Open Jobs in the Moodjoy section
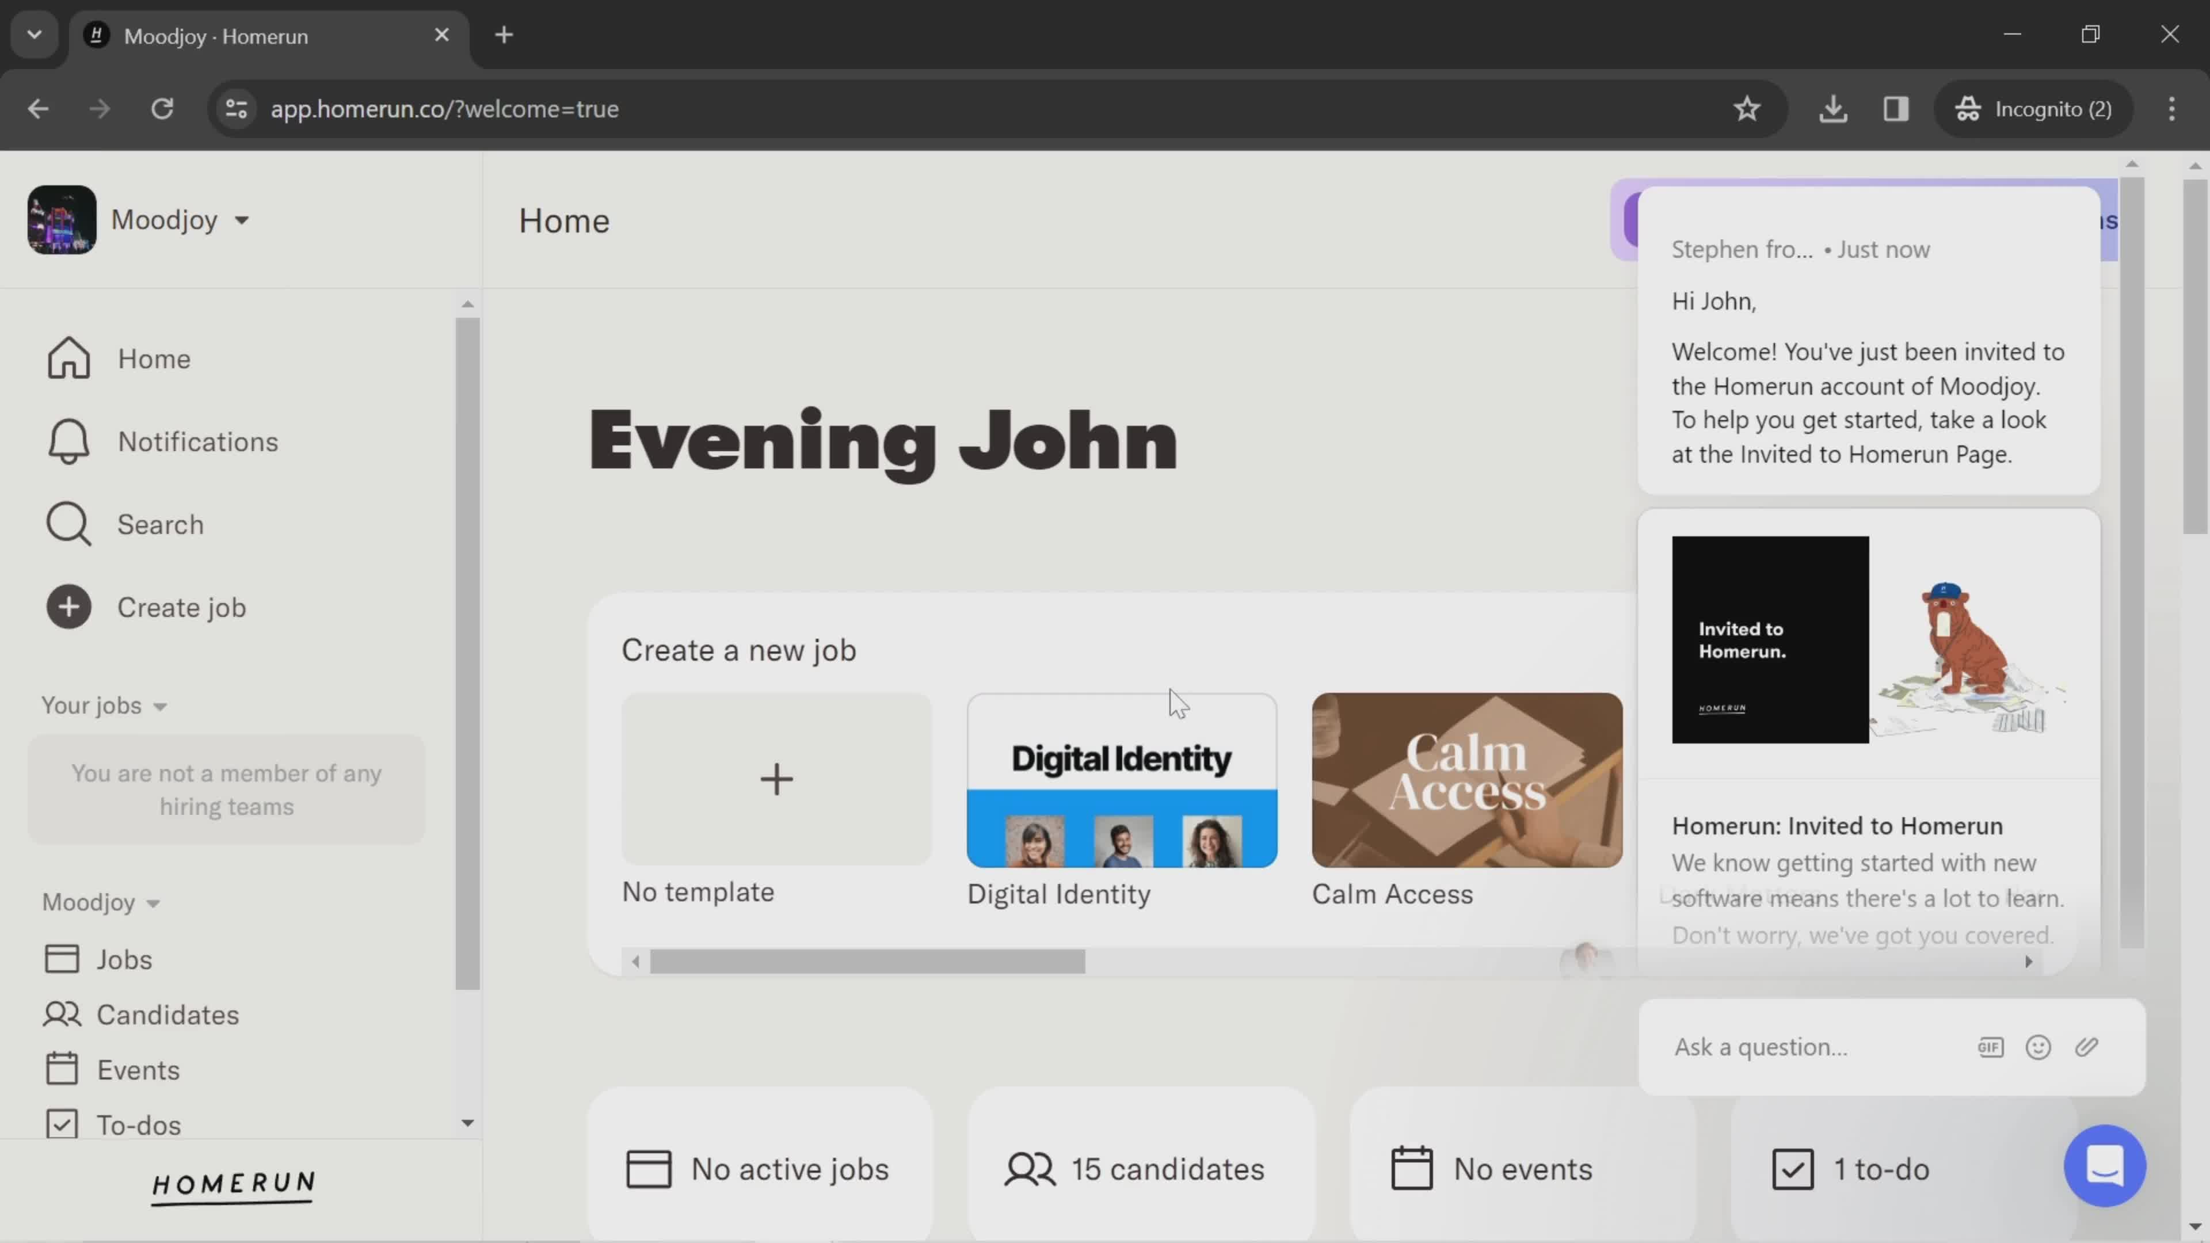 pyautogui.click(x=98, y=959)
